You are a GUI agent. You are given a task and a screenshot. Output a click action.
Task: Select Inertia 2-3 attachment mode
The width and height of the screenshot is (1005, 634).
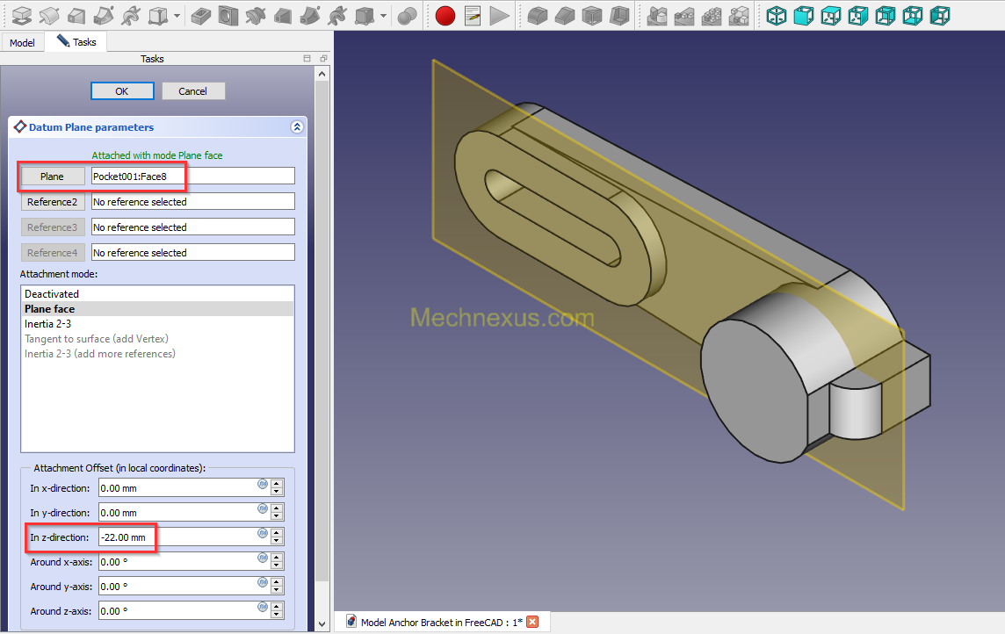(x=157, y=324)
